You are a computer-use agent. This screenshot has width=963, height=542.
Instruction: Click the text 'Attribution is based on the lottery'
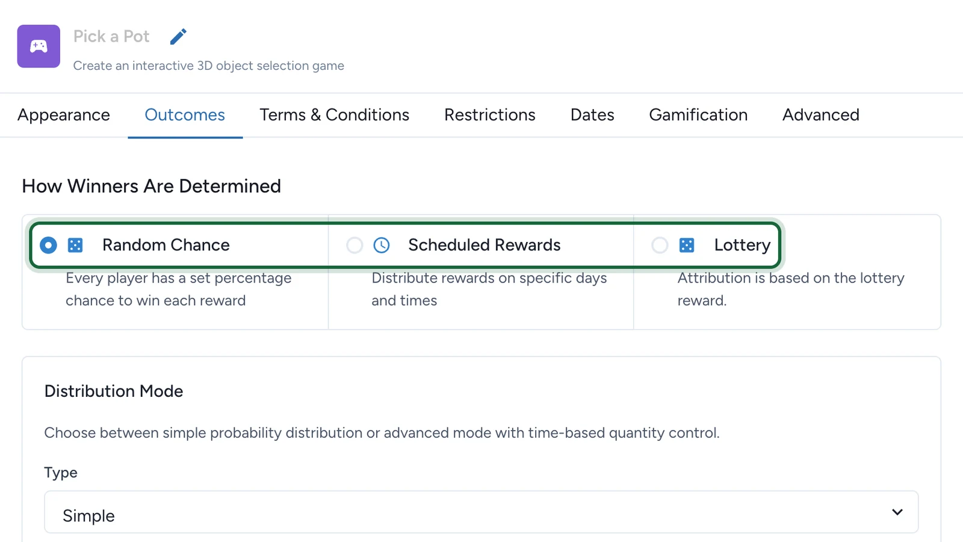791,278
